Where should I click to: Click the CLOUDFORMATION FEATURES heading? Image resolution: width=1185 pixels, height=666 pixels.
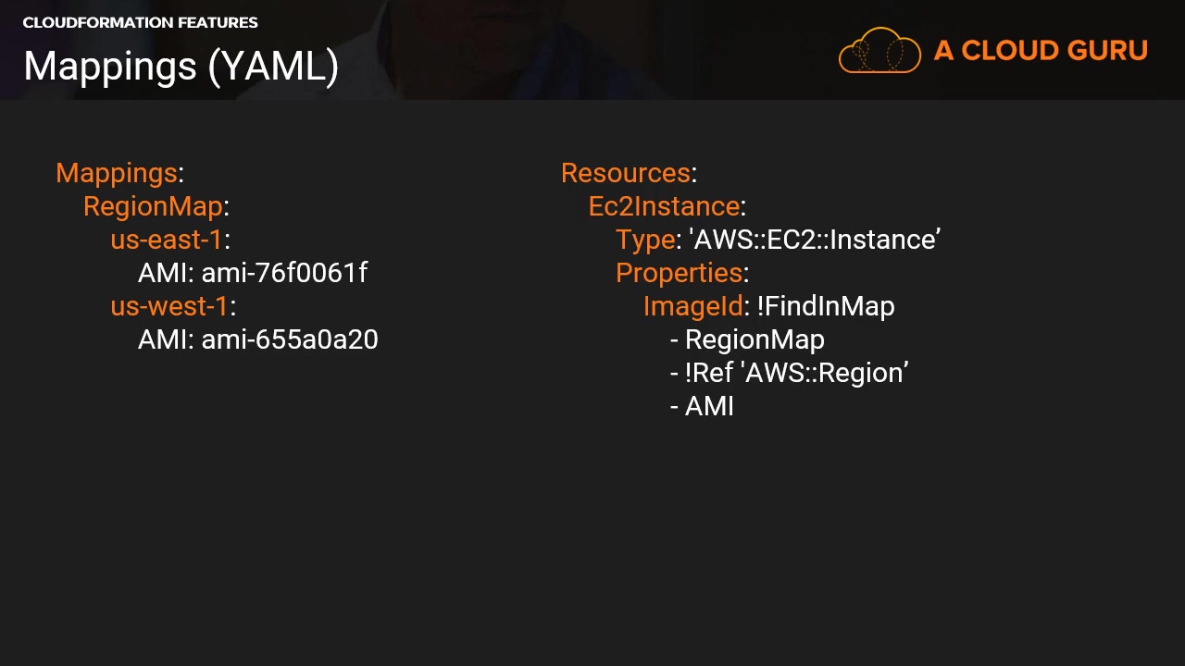click(140, 22)
